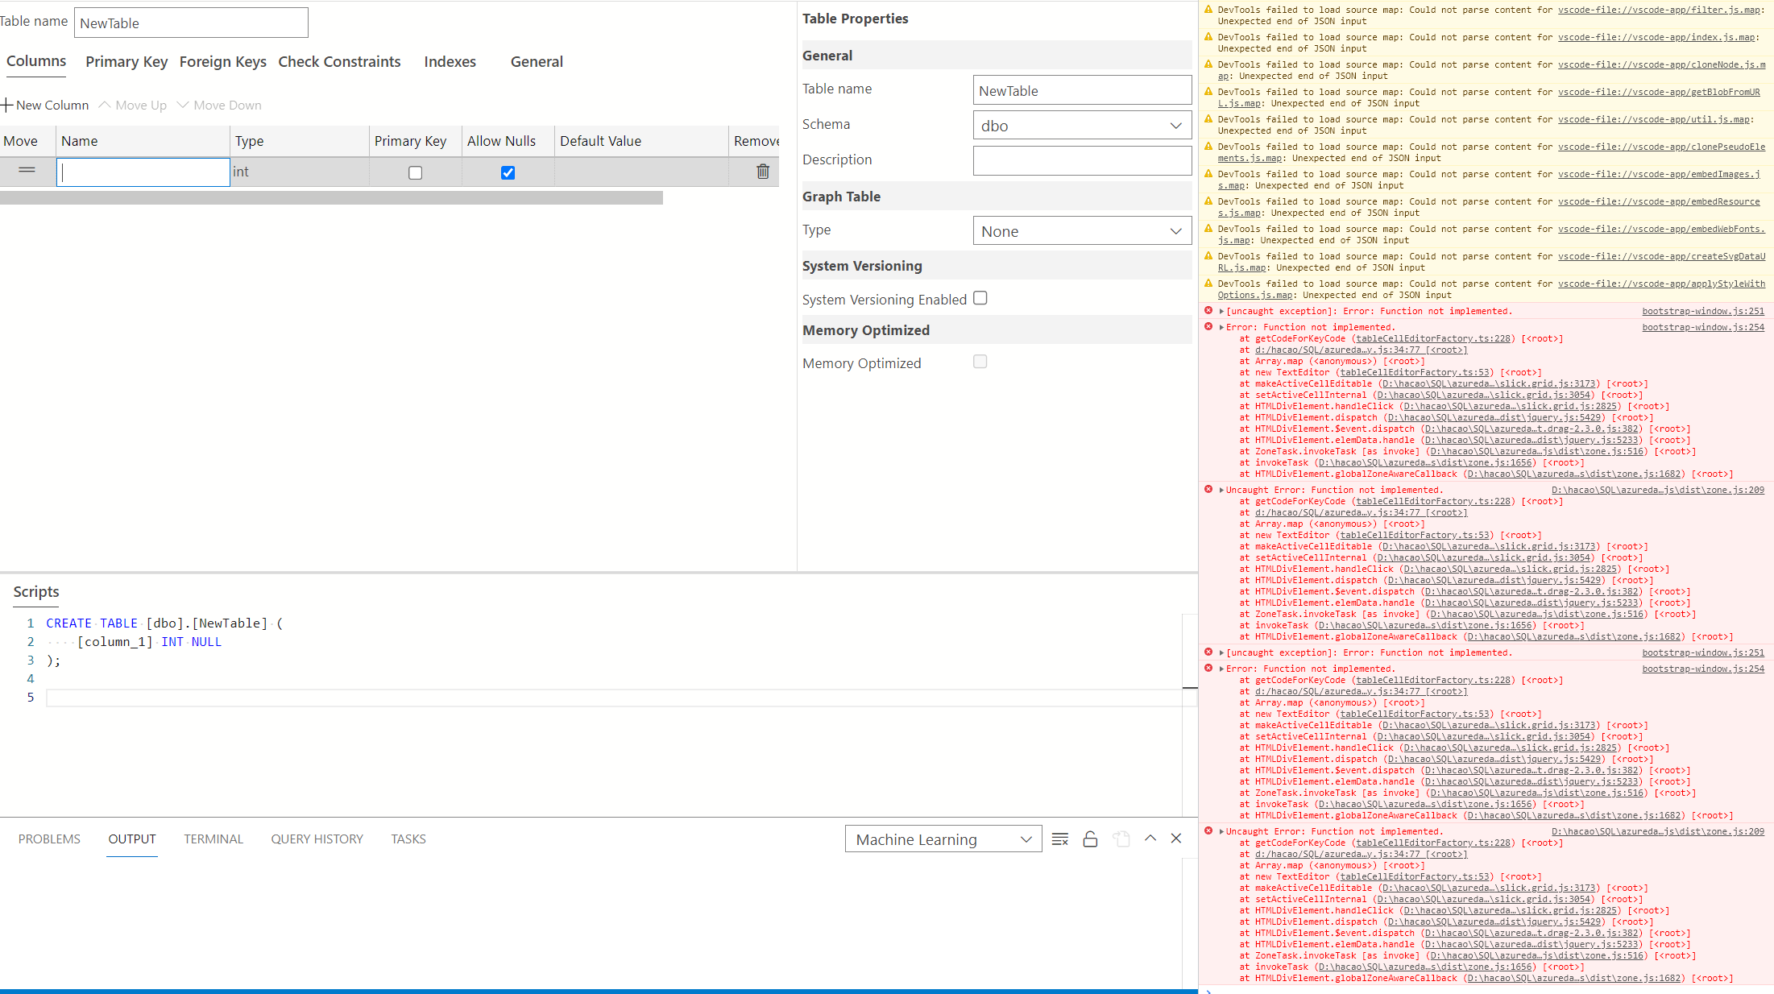This screenshot has width=1774, height=994.
Task: Clear the Output panel contents
Action: point(1059,839)
